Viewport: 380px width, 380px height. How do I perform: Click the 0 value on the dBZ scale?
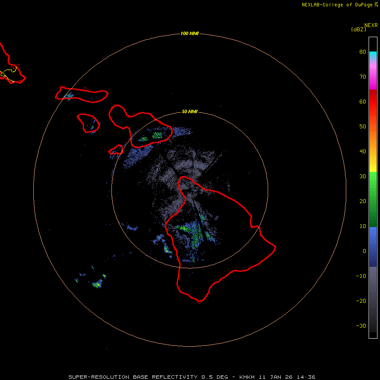click(364, 251)
